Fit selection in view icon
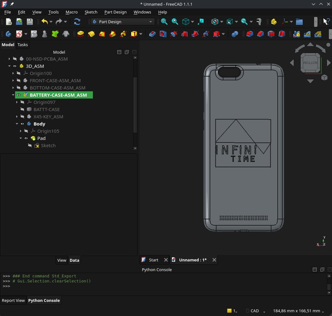332x316 pixels. coord(175,22)
